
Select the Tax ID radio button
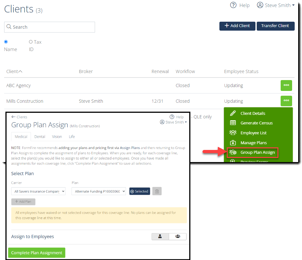(x=32, y=41)
